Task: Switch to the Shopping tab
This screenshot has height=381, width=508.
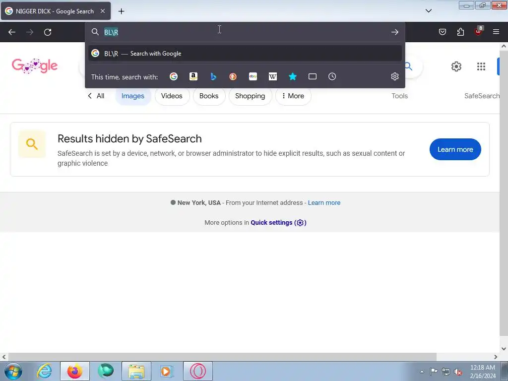Action: [x=250, y=96]
